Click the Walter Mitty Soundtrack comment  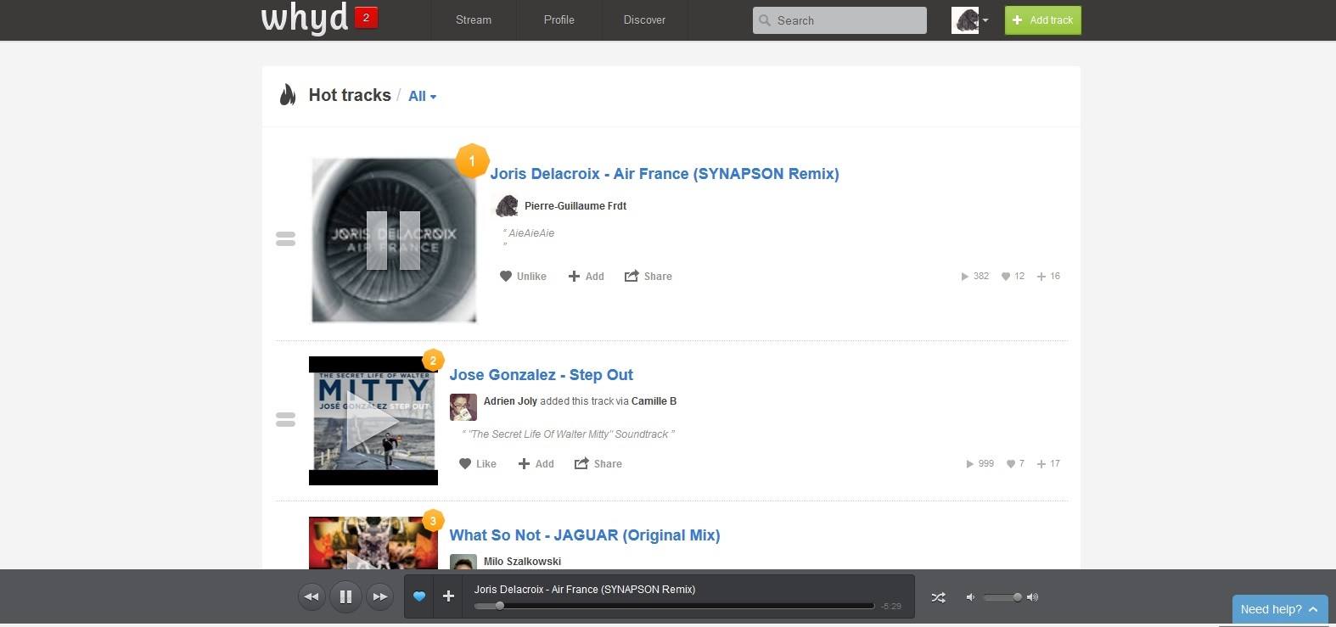tap(569, 434)
